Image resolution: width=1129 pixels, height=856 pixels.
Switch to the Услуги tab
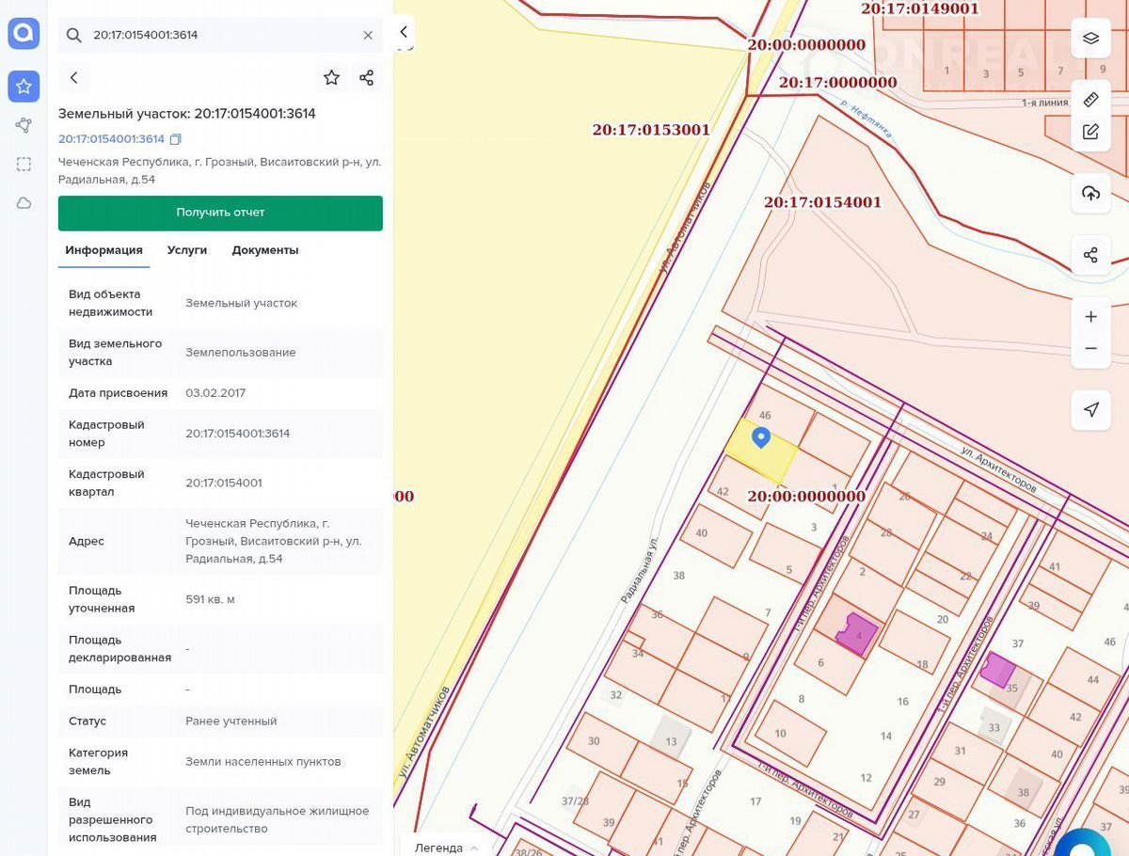(187, 250)
